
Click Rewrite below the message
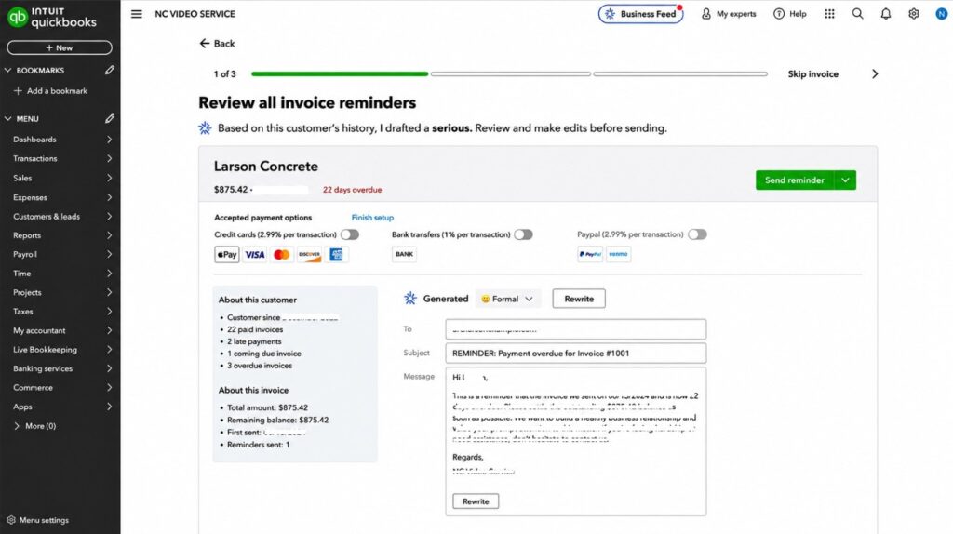(476, 501)
